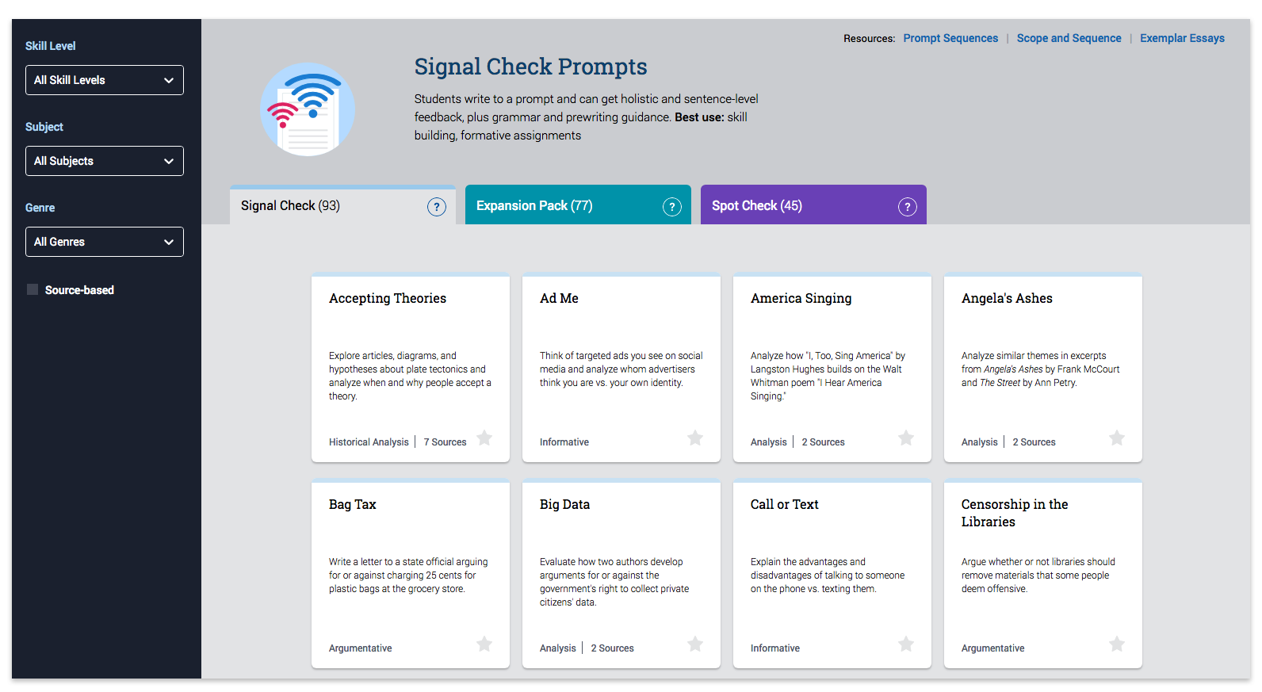Open the Exemplar Essays link

pyautogui.click(x=1182, y=38)
